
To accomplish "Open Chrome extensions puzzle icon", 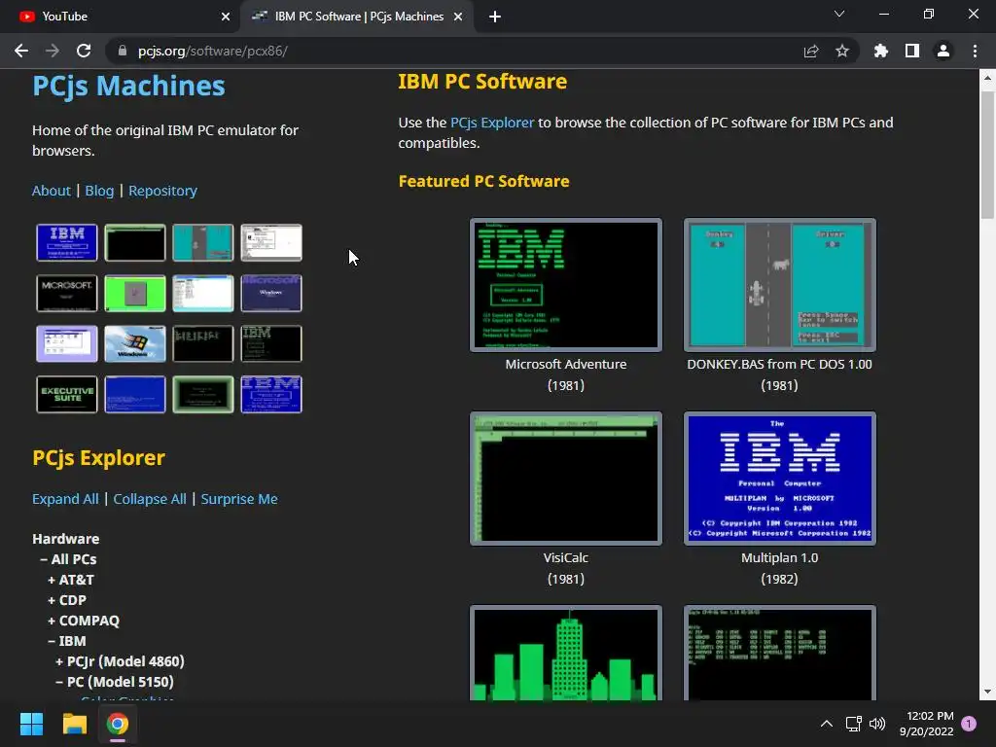I will (x=881, y=51).
